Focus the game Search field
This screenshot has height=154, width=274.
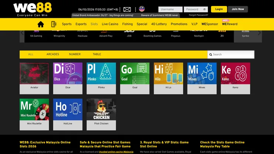231,54
